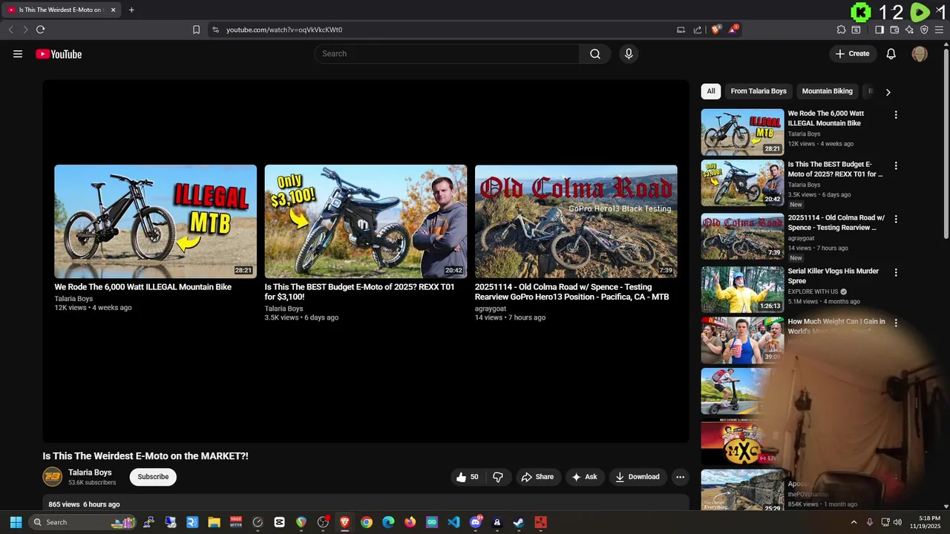Reload the page in browser toolbar
This screenshot has height=534, width=950.
click(40, 30)
